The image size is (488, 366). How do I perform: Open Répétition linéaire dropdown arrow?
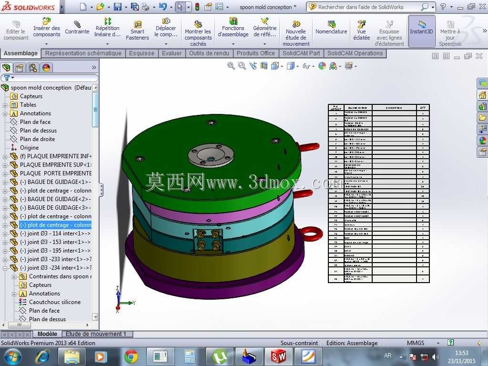[x=107, y=44]
